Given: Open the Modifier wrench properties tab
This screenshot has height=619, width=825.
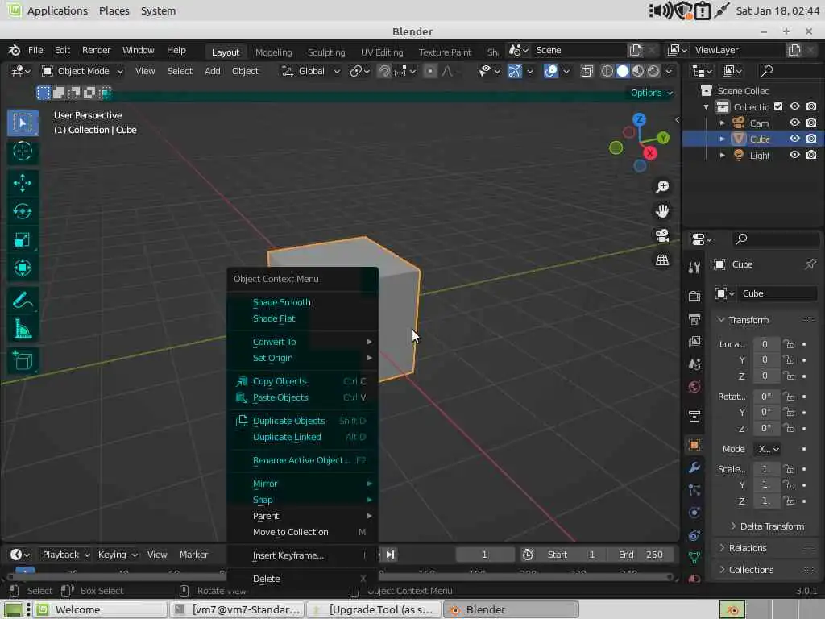Looking at the screenshot, I should click(694, 467).
